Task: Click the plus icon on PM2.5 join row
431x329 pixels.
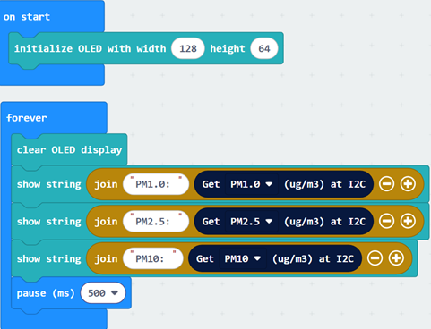Action: tap(408, 222)
